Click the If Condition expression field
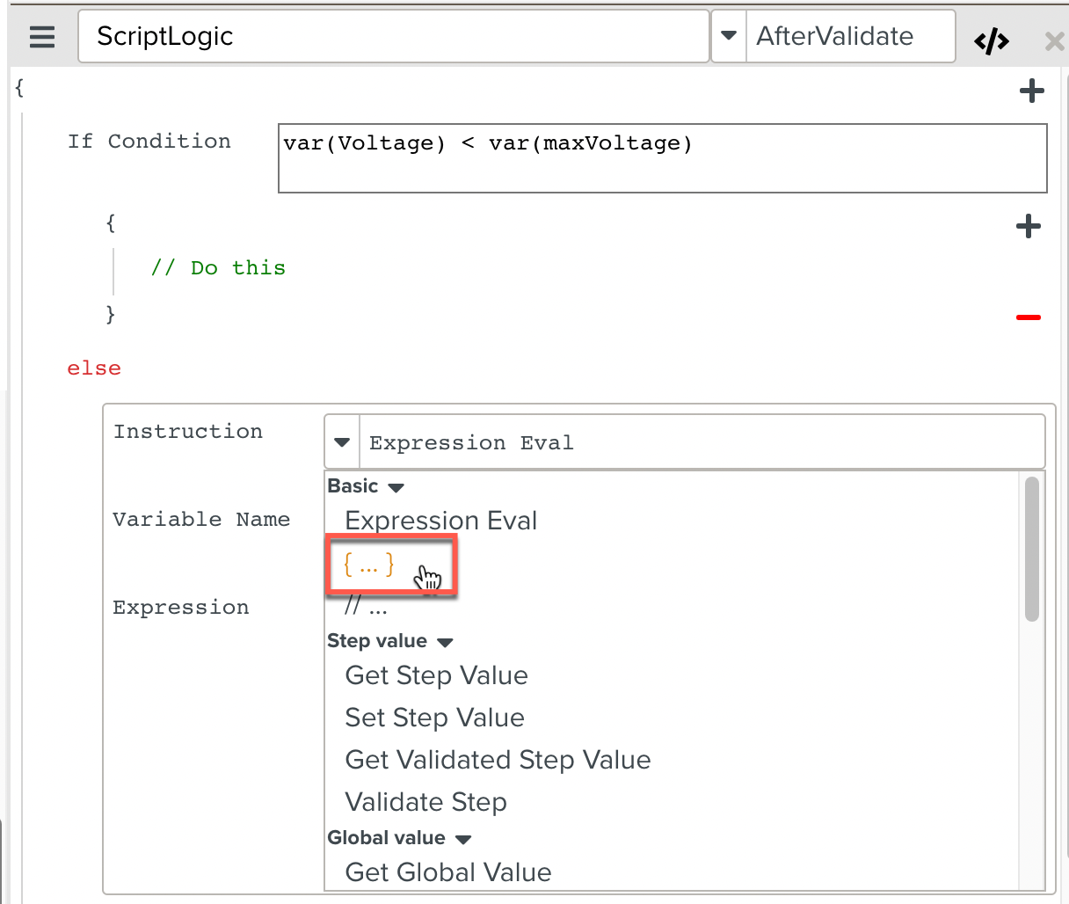 click(661, 157)
